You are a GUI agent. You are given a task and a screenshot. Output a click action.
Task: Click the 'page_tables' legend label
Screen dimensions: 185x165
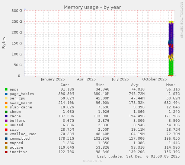click(22, 94)
